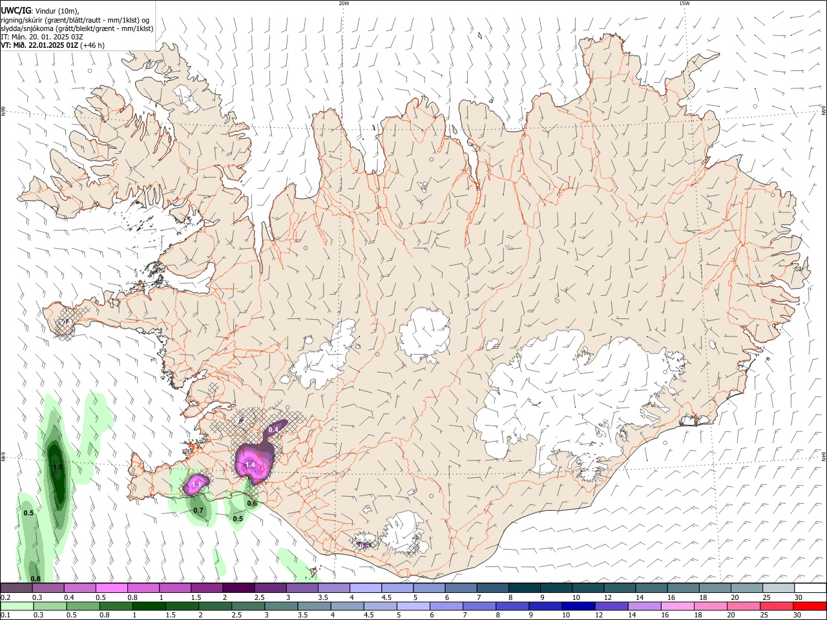Viewport: 827px width, 620px height.
Task: Click the upper-scale swatch between 0.2 and 0.3
Action: pyautogui.click(x=16, y=588)
